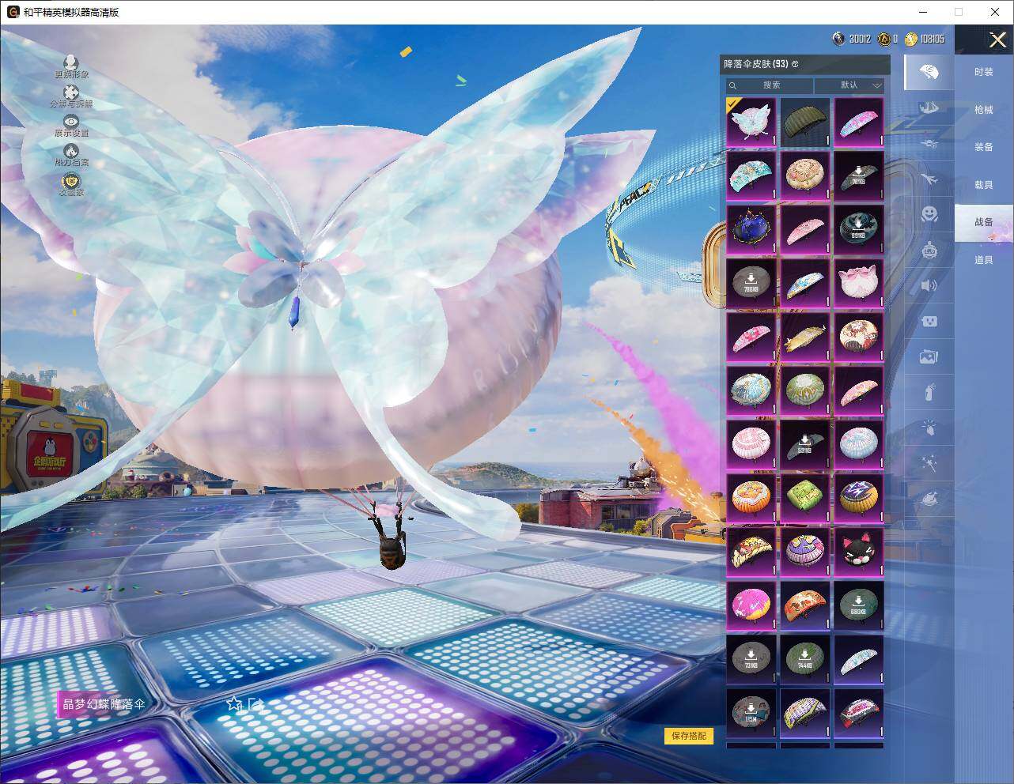
Task: Open the 更换形象 character change icon
Action: [x=71, y=62]
